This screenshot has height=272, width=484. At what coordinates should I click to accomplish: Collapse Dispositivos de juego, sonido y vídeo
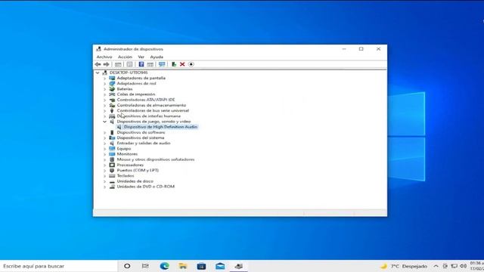104,122
